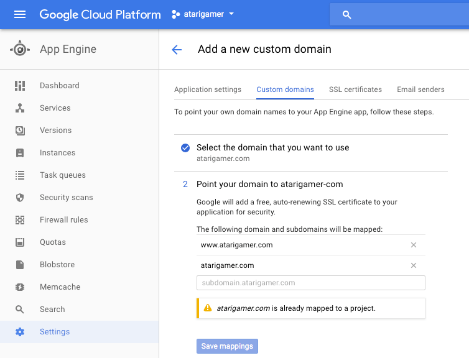Switch to SSL certificates tab
The height and width of the screenshot is (358, 469).
(355, 89)
